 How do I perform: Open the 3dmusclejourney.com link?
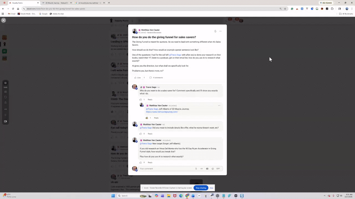tap(162, 112)
